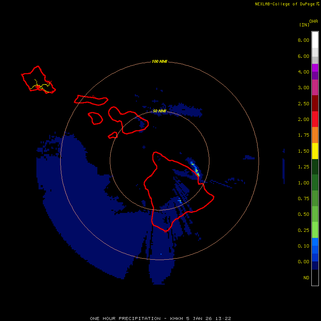Select the bright magenta swatch above 4.00
The width and height of the screenshot is (321, 321).
point(315,68)
